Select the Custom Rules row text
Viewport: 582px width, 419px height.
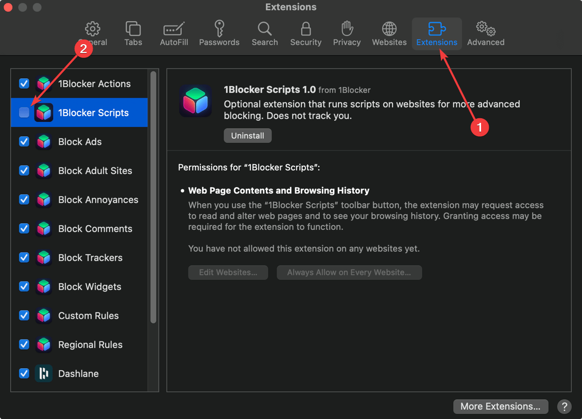pos(89,316)
